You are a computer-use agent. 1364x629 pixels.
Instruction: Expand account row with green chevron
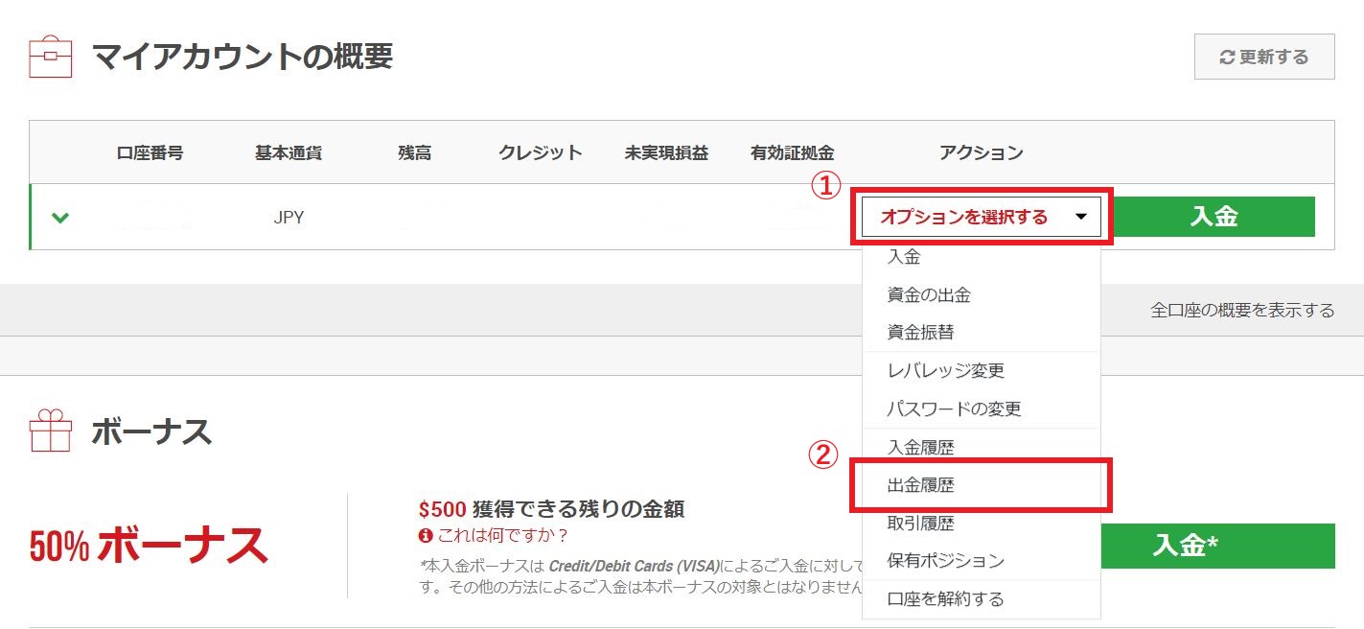click(x=60, y=218)
